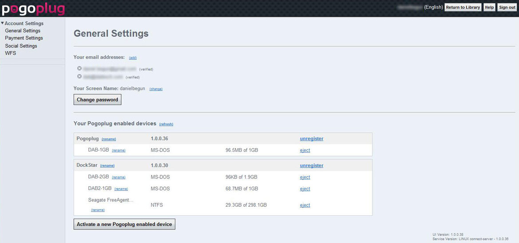Rename the Pogoplug device
The width and height of the screenshot is (519, 243).
tap(109, 139)
